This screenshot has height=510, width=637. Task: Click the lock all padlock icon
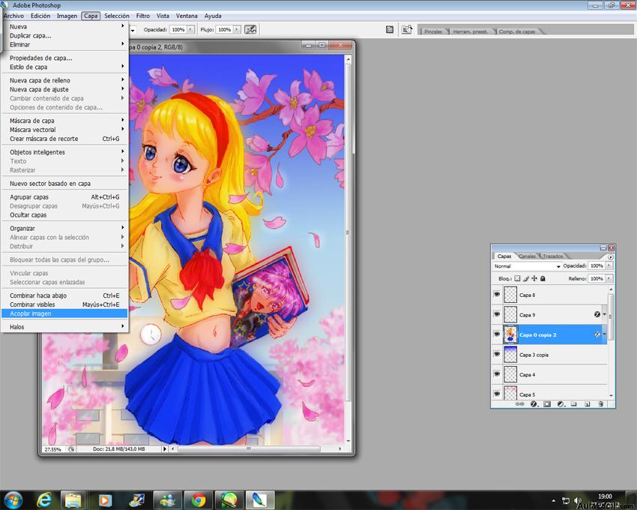tap(543, 278)
